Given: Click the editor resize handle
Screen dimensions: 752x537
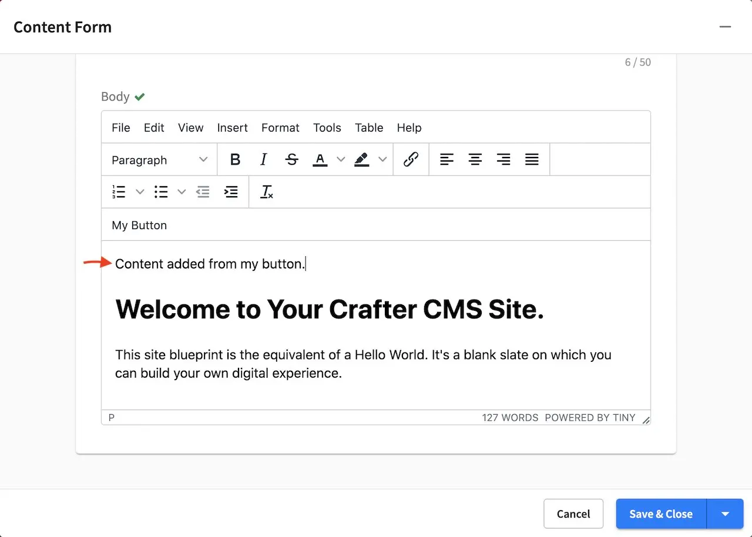Looking at the screenshot, I should [x=646, y=419].
